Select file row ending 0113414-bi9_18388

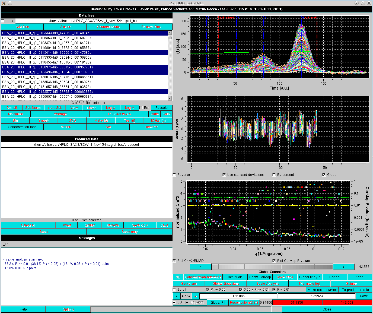click(x=84, y=53)
